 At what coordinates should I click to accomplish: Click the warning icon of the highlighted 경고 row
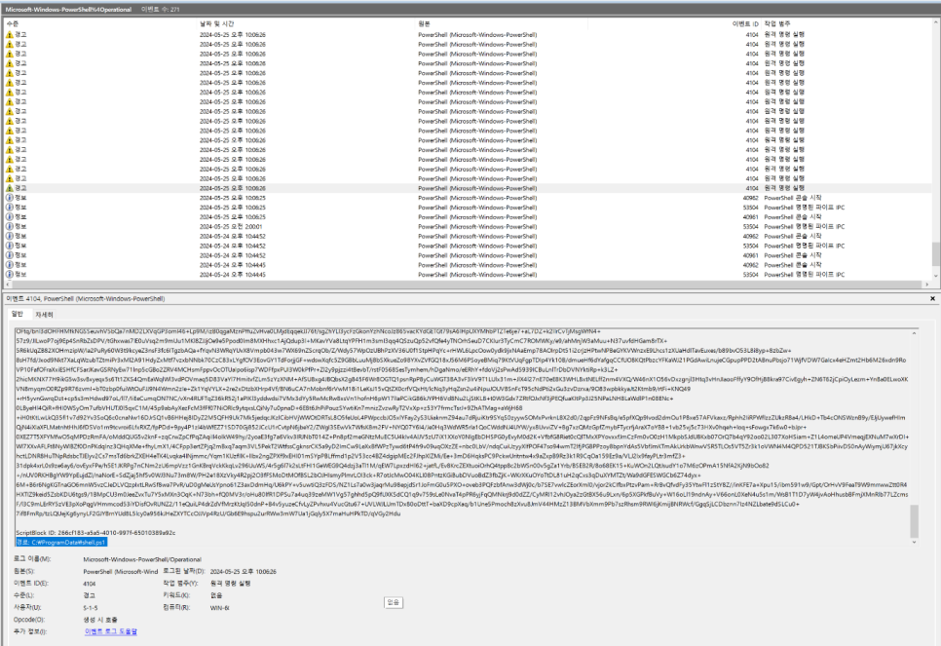pyautogui.click(x=9, y=188)
